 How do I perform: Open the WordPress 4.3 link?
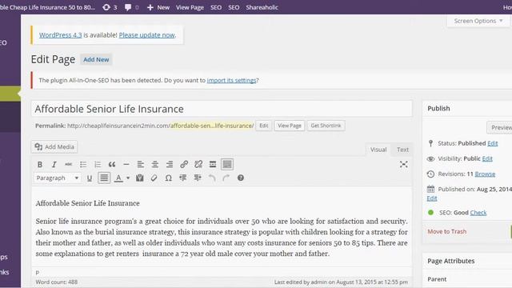click(x=61, y=35)
